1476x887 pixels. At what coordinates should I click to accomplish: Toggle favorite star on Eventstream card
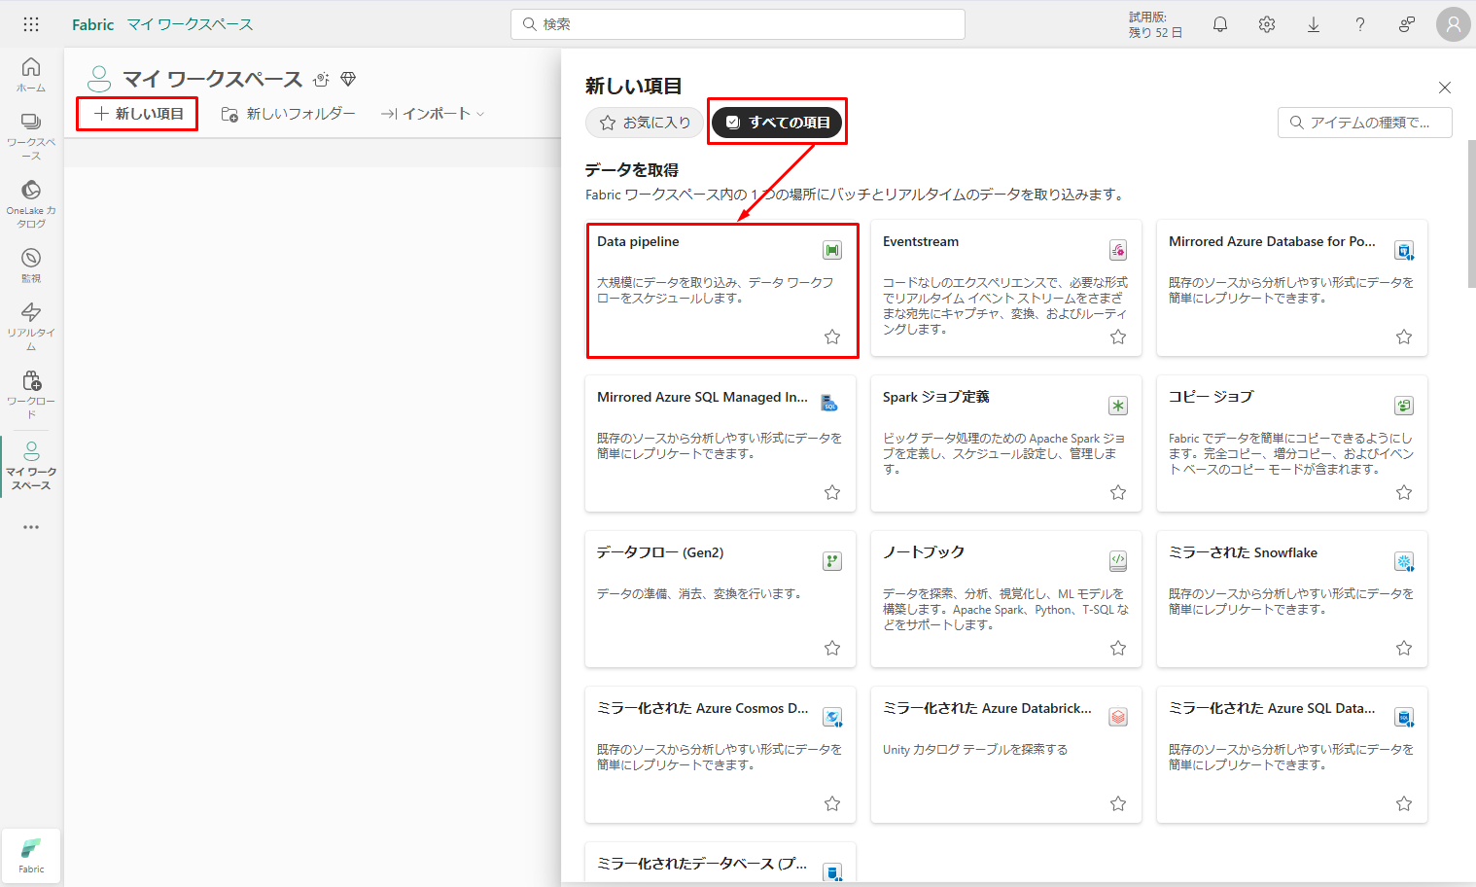pos(1118,337)
